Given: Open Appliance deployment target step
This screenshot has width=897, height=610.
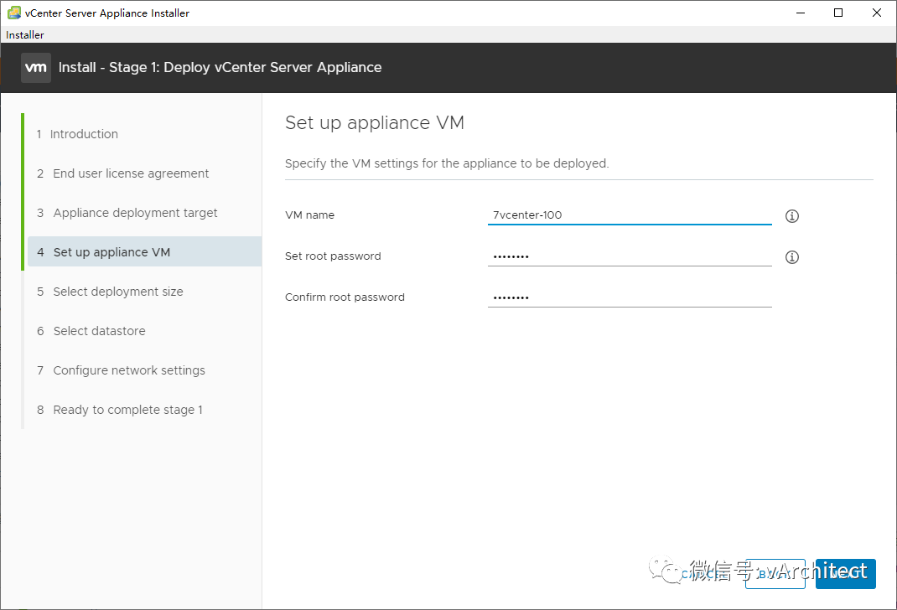Looking at the screenshot, I should [135, 213].
